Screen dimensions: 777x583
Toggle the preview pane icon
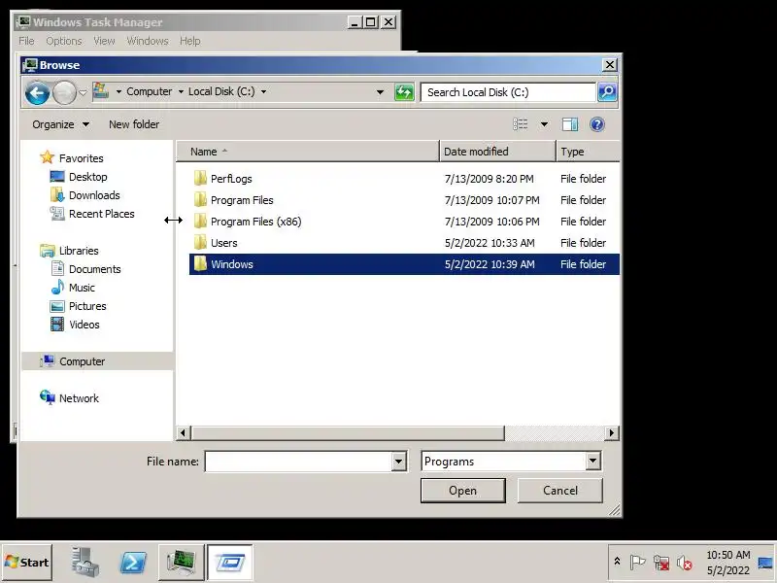coord(570,124)
